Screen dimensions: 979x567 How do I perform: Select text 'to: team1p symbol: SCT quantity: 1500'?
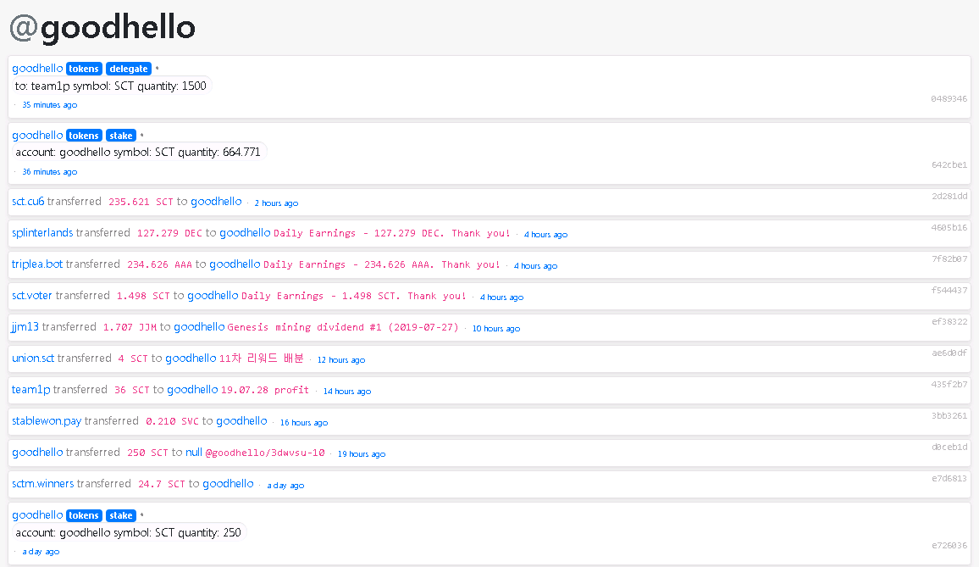click(110, 86)
